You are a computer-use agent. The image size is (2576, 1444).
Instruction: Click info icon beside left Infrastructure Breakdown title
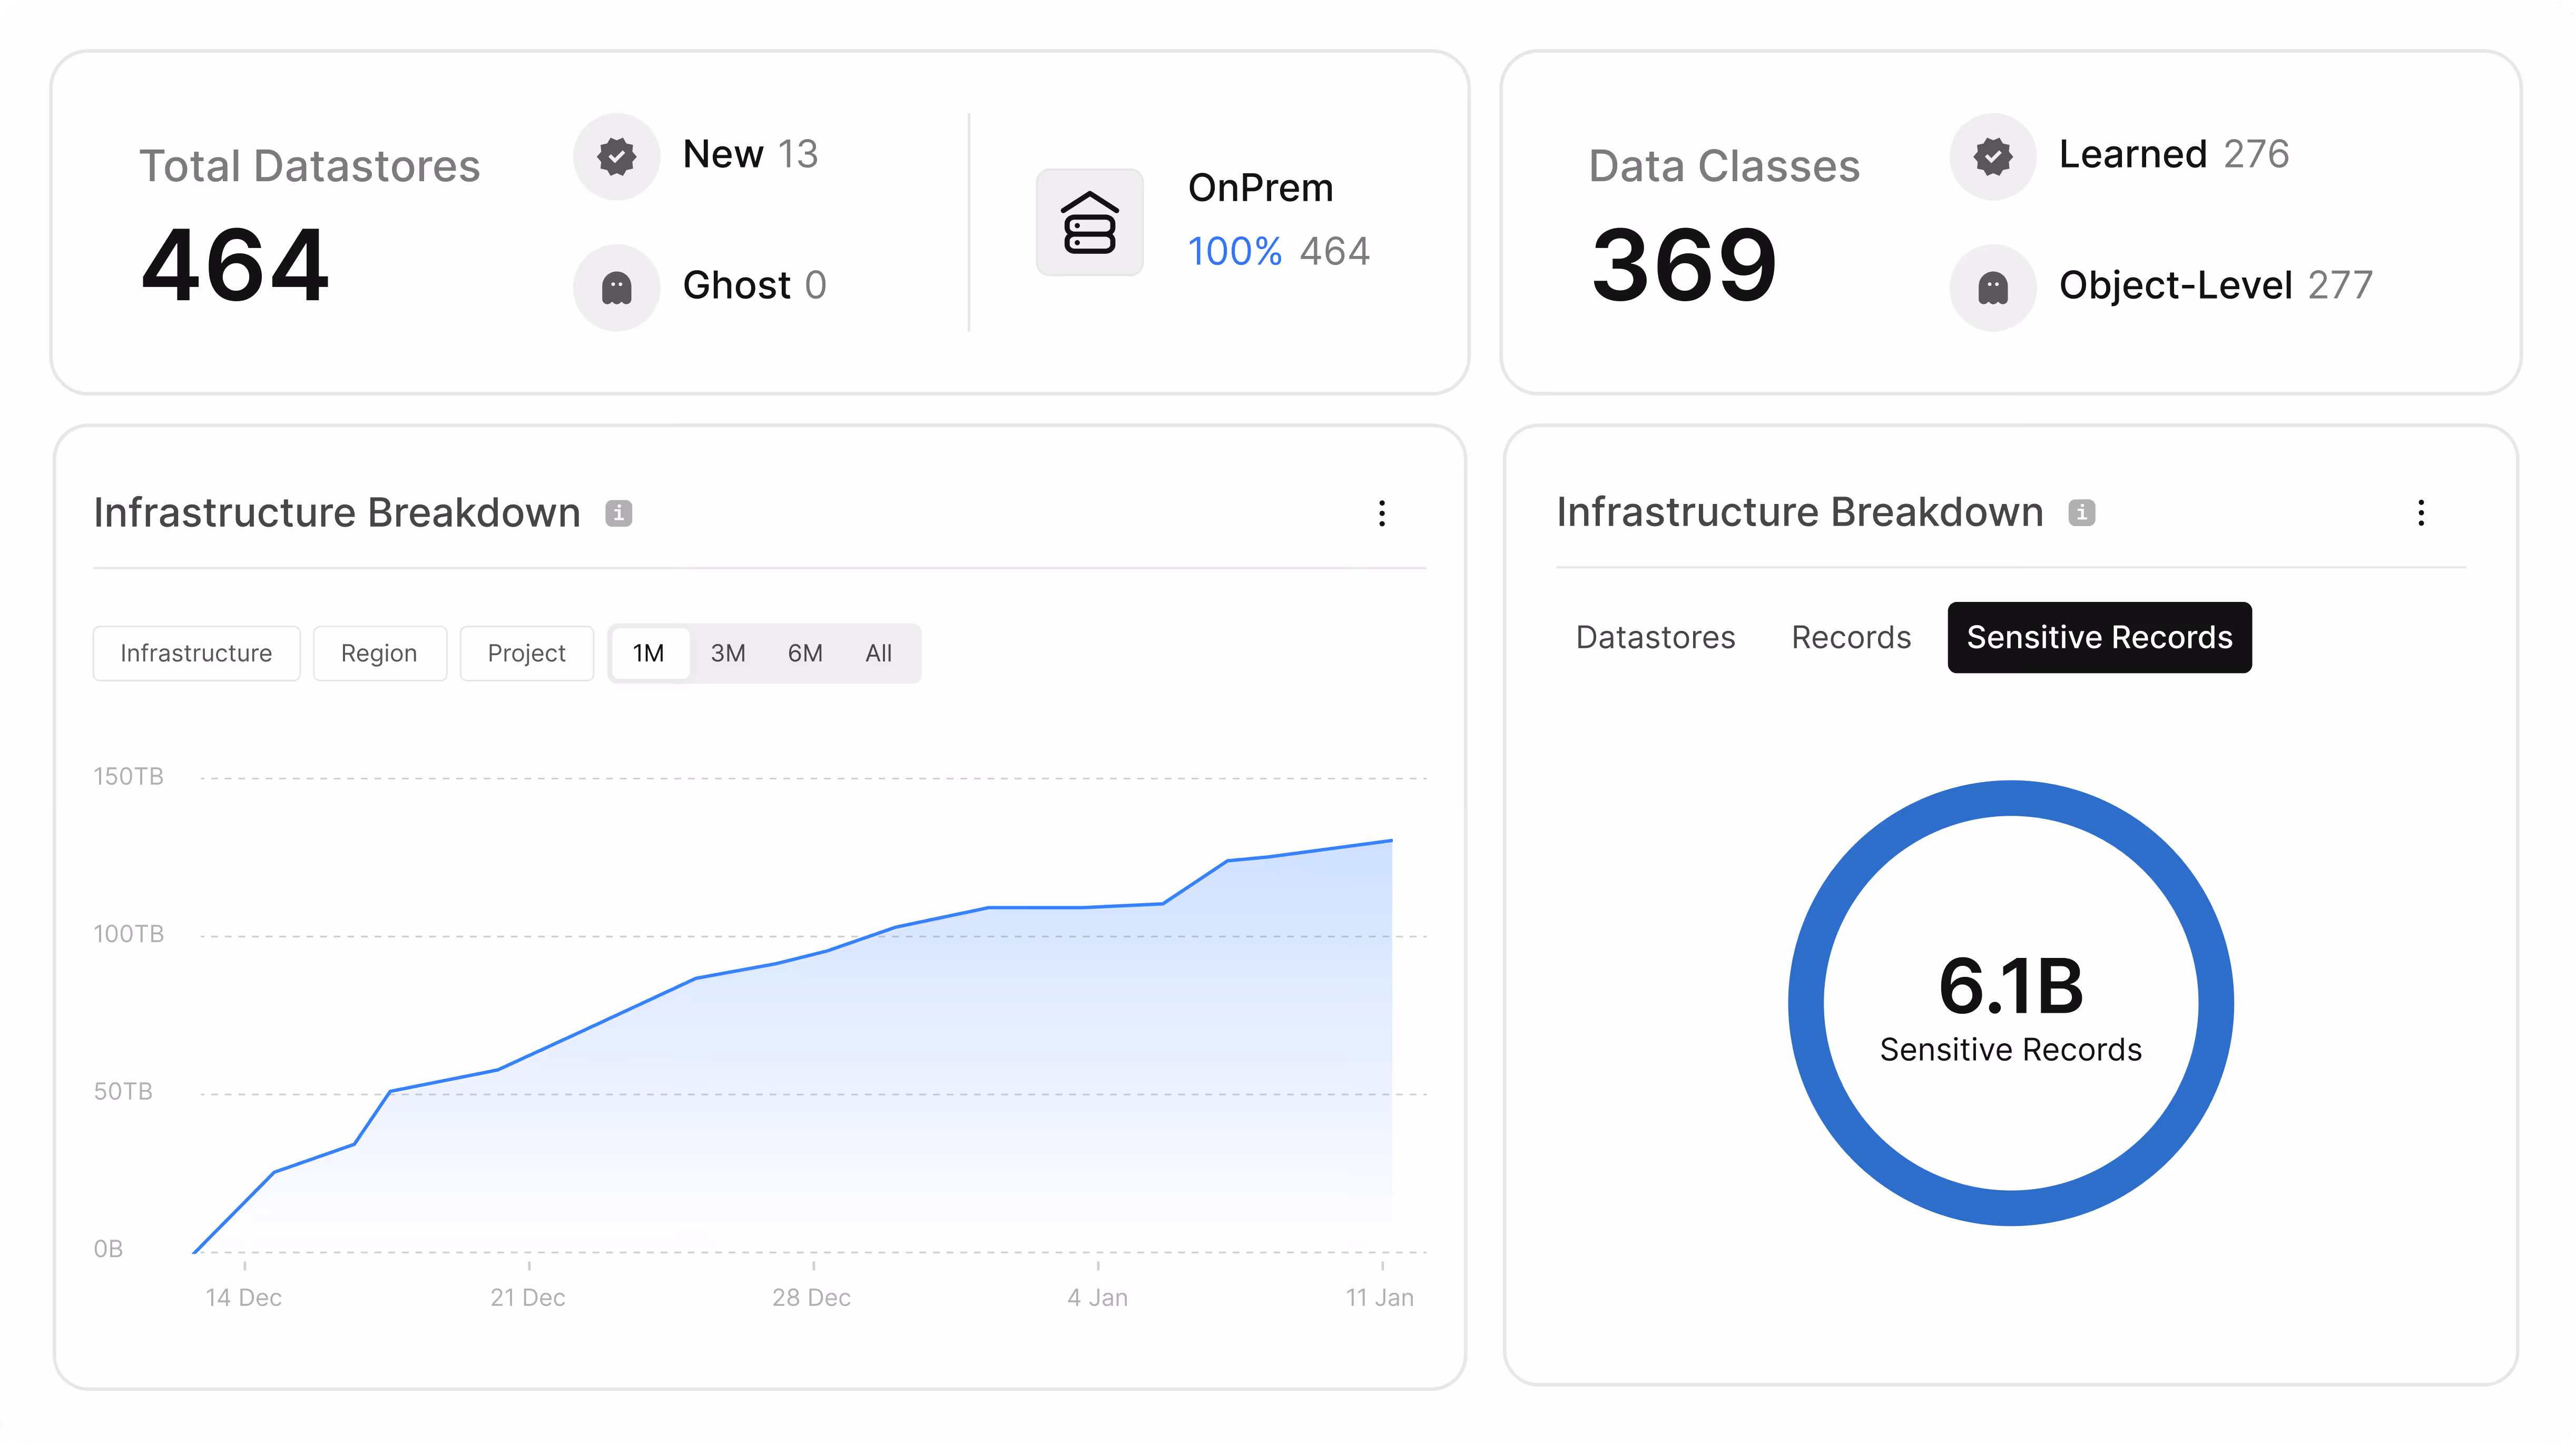[x=618, y=513]
